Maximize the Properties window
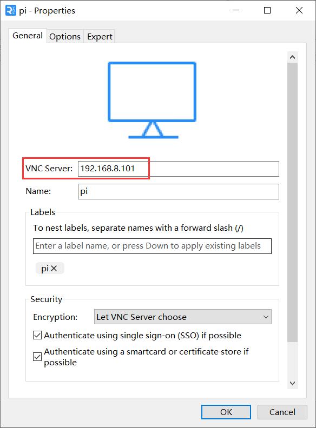Viewport: 316px width, 428px height. tap(267, 10)
